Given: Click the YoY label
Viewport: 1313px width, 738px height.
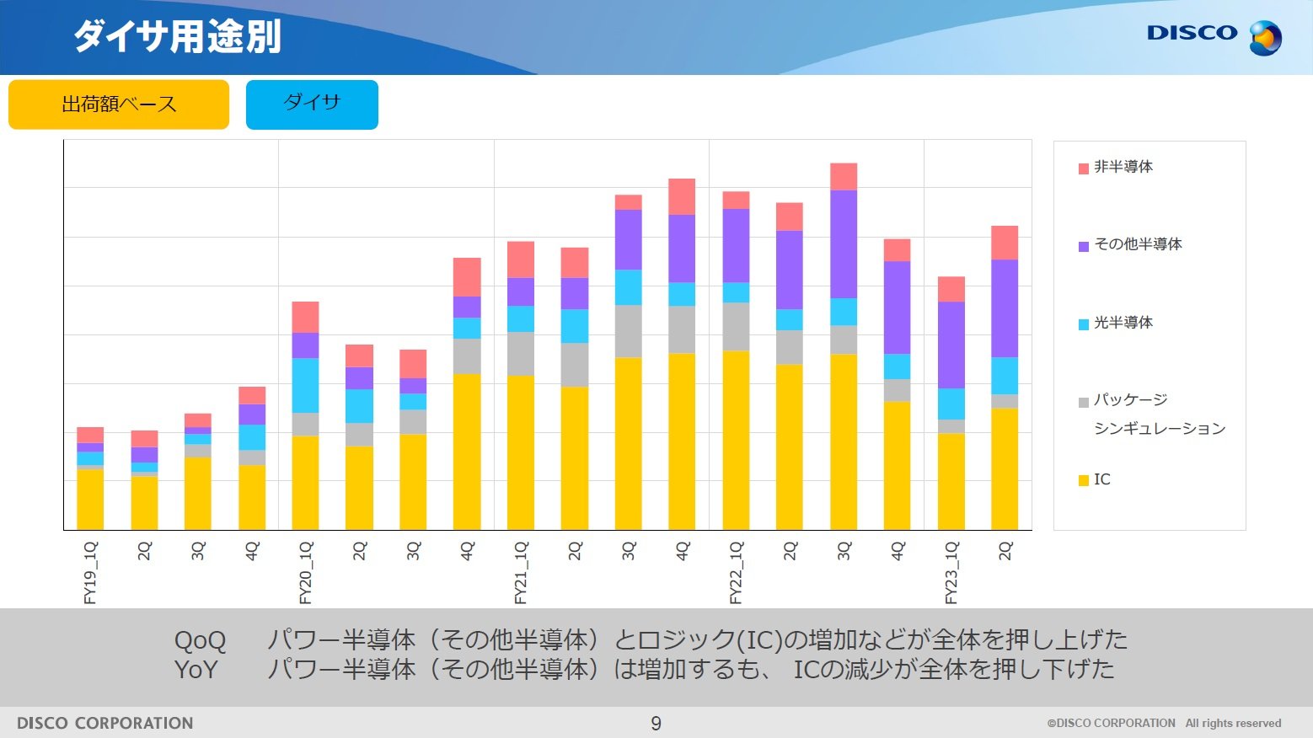Looking at the screenshot, I should (196, 670).
